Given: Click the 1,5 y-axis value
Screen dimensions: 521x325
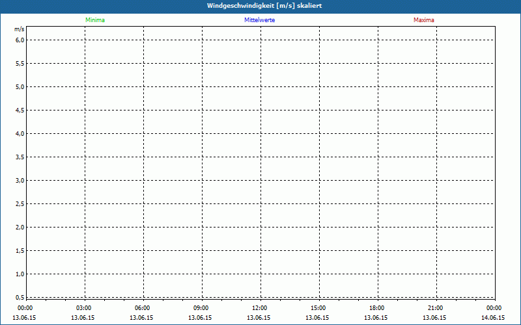Looking at the screenshot, I should tap(20, 250).
